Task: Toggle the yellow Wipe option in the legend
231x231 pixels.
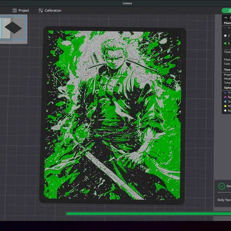Action: pos(225,106)
